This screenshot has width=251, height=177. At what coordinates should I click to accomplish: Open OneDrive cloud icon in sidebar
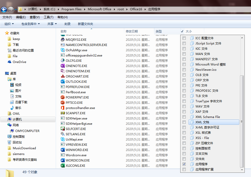click(x=9, y=62)
